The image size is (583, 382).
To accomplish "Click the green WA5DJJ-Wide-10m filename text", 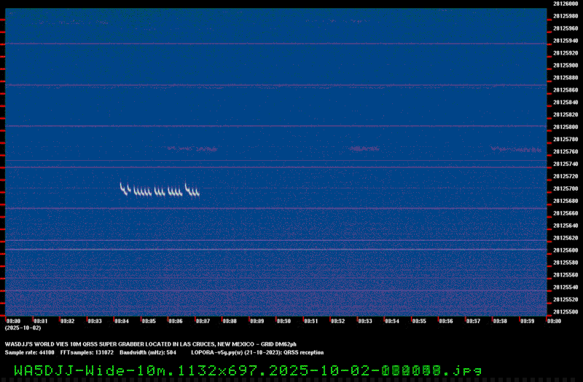I will pos(248,370).
